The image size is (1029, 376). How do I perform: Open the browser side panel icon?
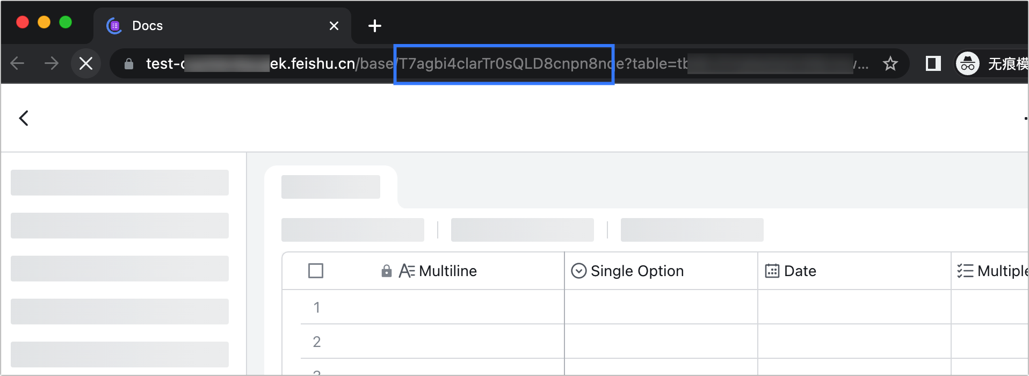[933, 64]
